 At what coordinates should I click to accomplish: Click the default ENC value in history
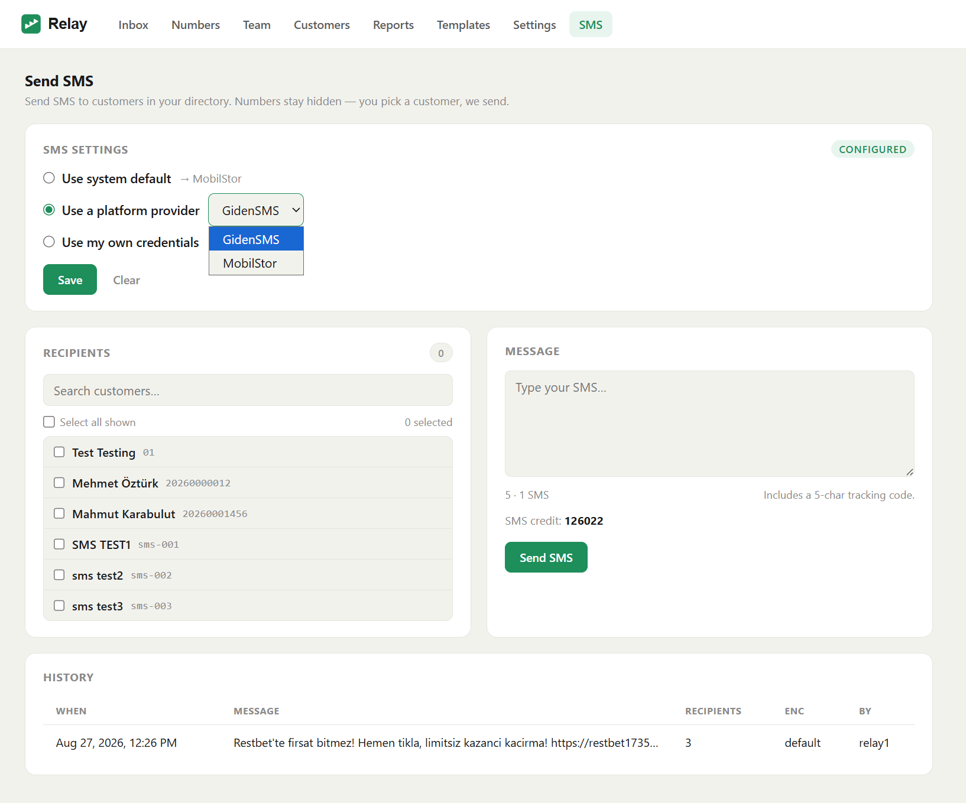coord(802,743)
